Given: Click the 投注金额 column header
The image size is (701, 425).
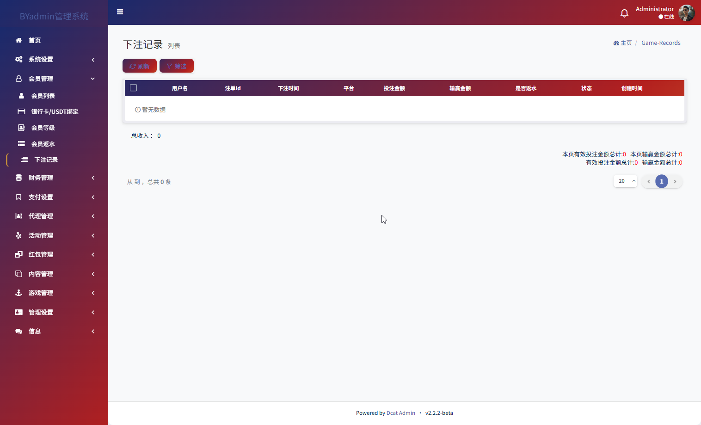Looking at the screenshot, I should click(394, 88).
